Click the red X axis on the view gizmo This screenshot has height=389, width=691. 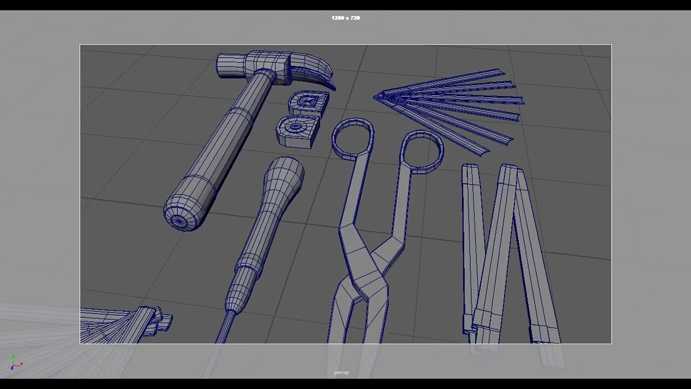(22, 364)
